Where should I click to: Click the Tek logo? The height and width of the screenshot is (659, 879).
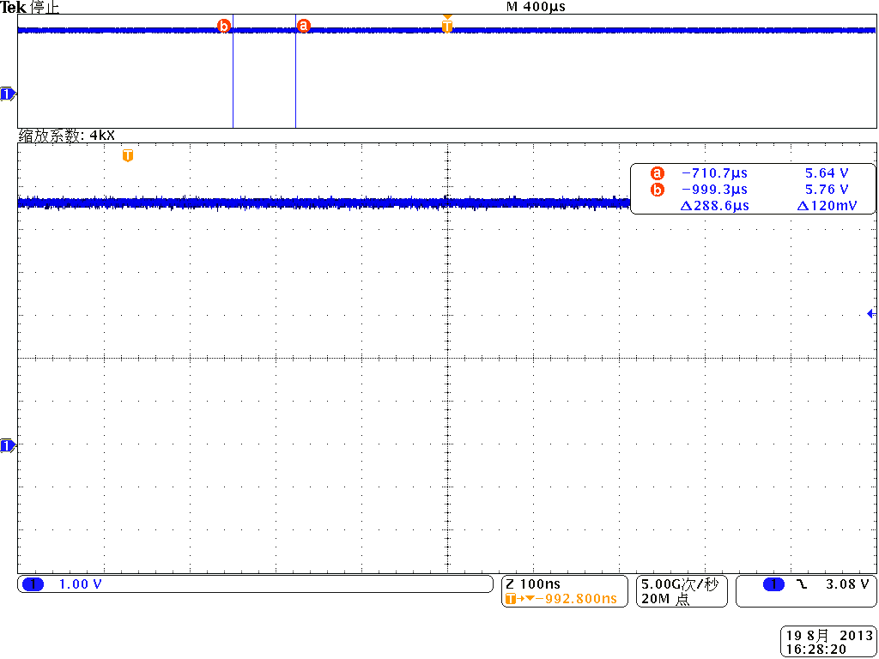point(14,8)
